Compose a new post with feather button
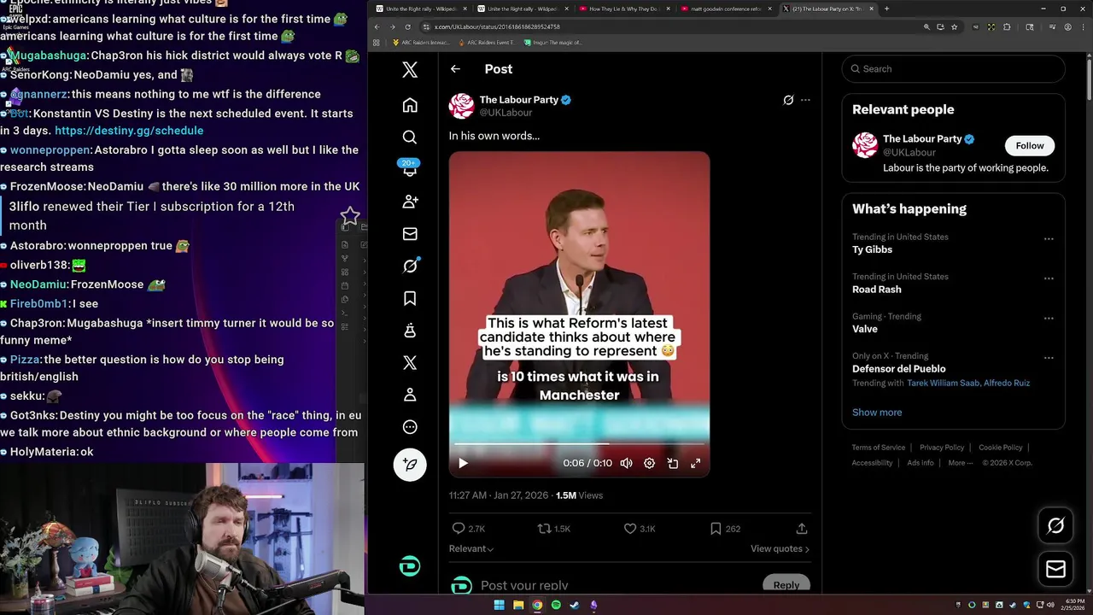 (x=410, y=464)
